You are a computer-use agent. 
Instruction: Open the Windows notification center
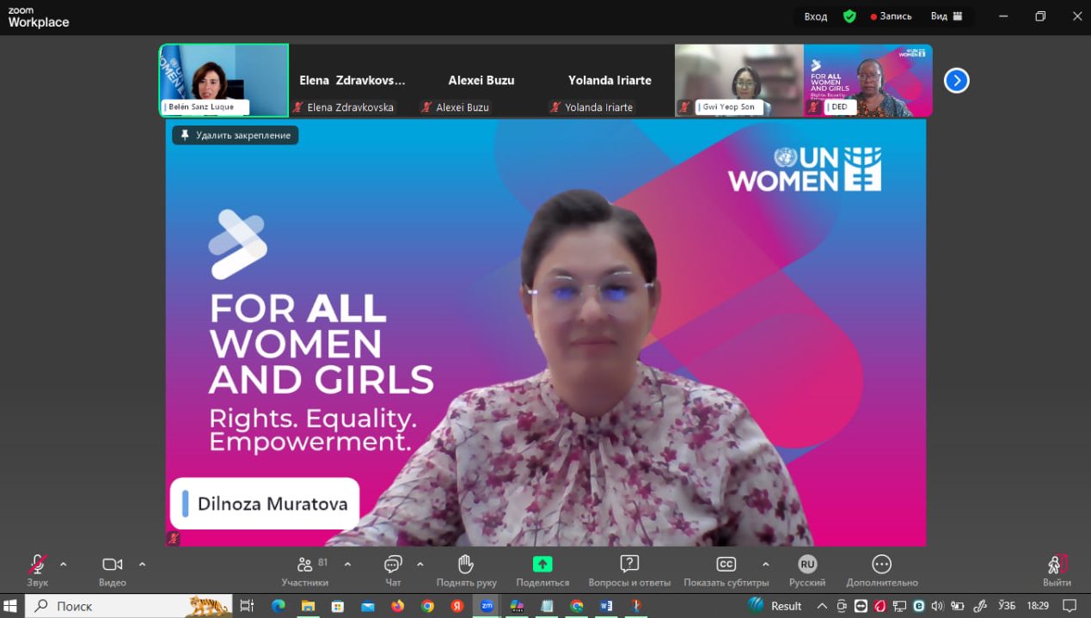click(1070, 606)
